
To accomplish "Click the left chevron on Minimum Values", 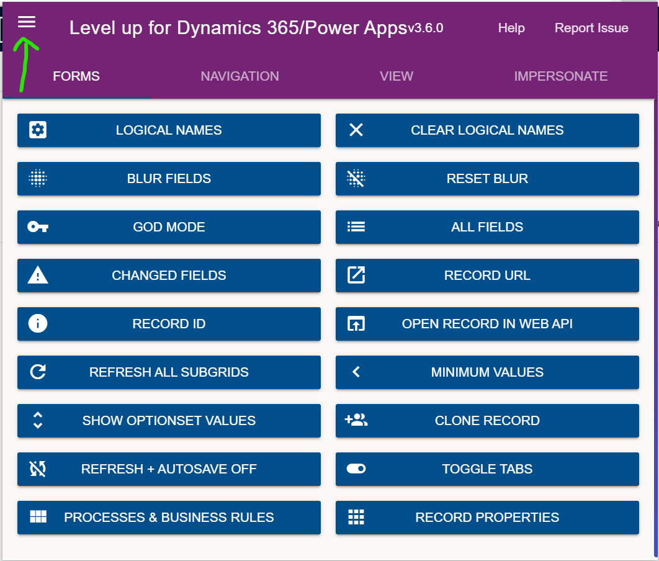I will (356, 372).
